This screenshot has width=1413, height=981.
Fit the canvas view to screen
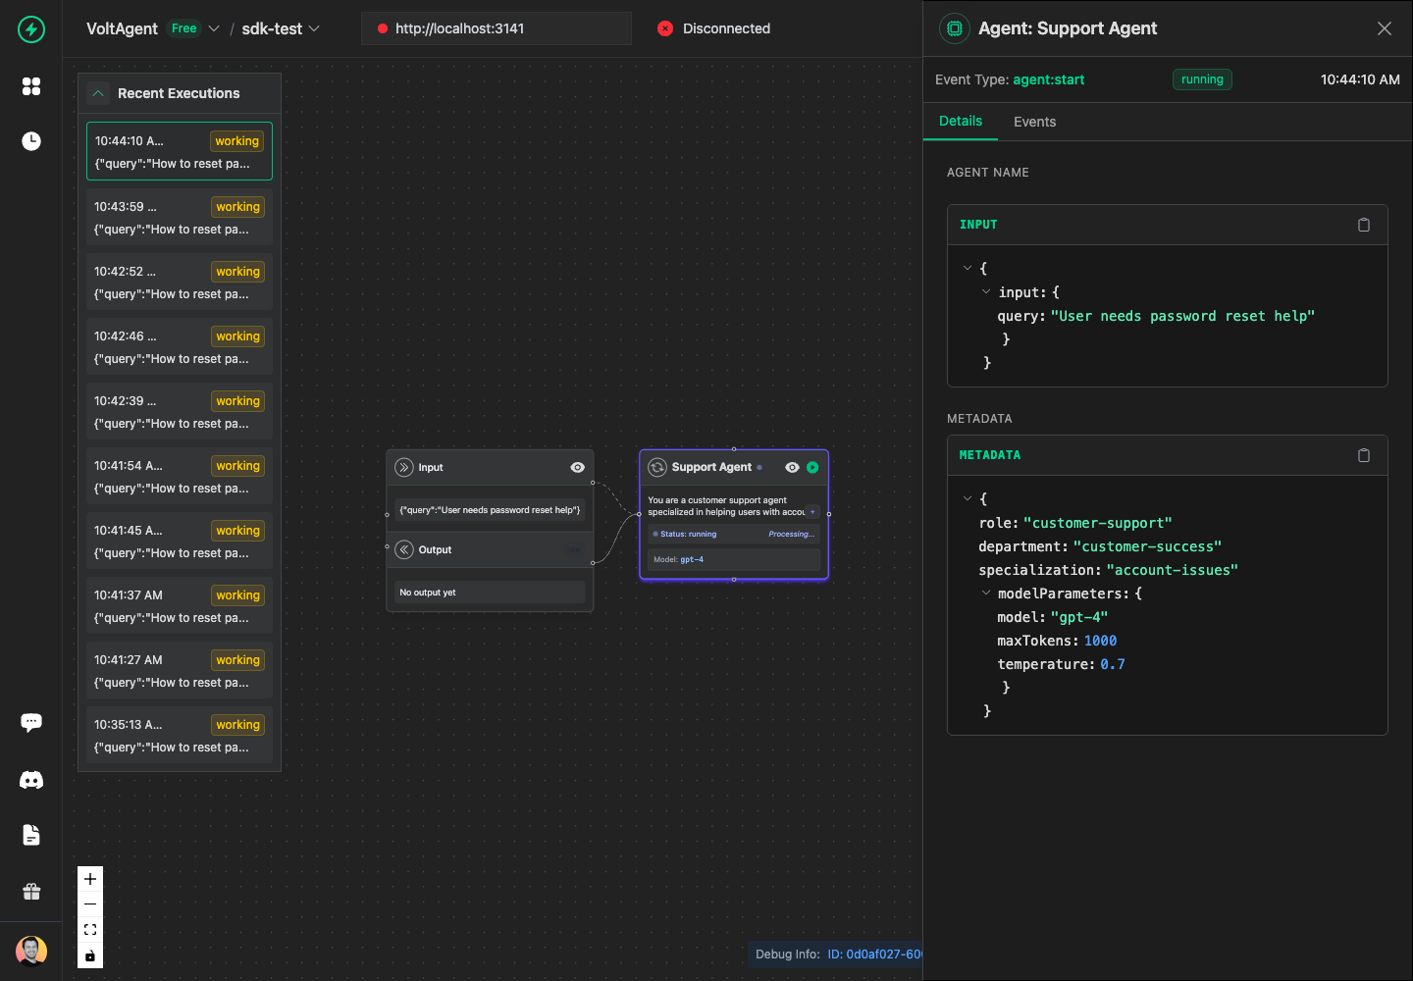click(x=90, y=930)
